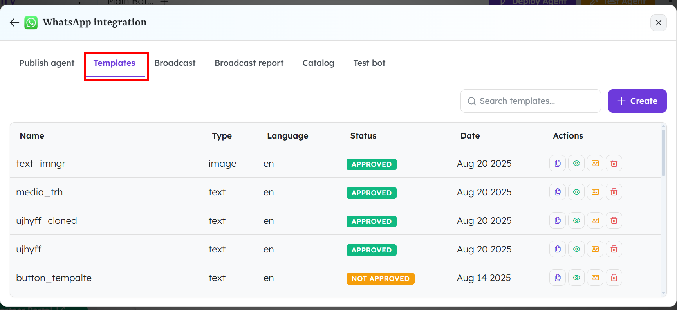This screenshot has height=310, width=677.
Task: Delete the ujhyff template
Action: tap(614, 249)
